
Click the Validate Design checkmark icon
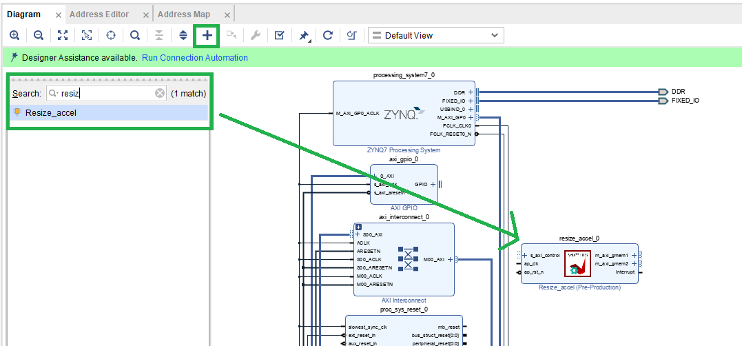[280, 35]
